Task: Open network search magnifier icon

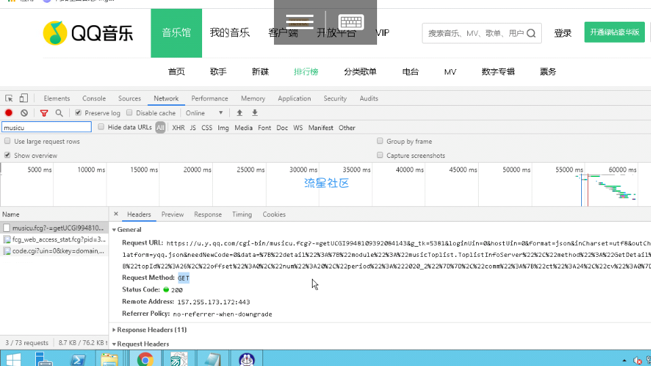Action: pos(60,113)
